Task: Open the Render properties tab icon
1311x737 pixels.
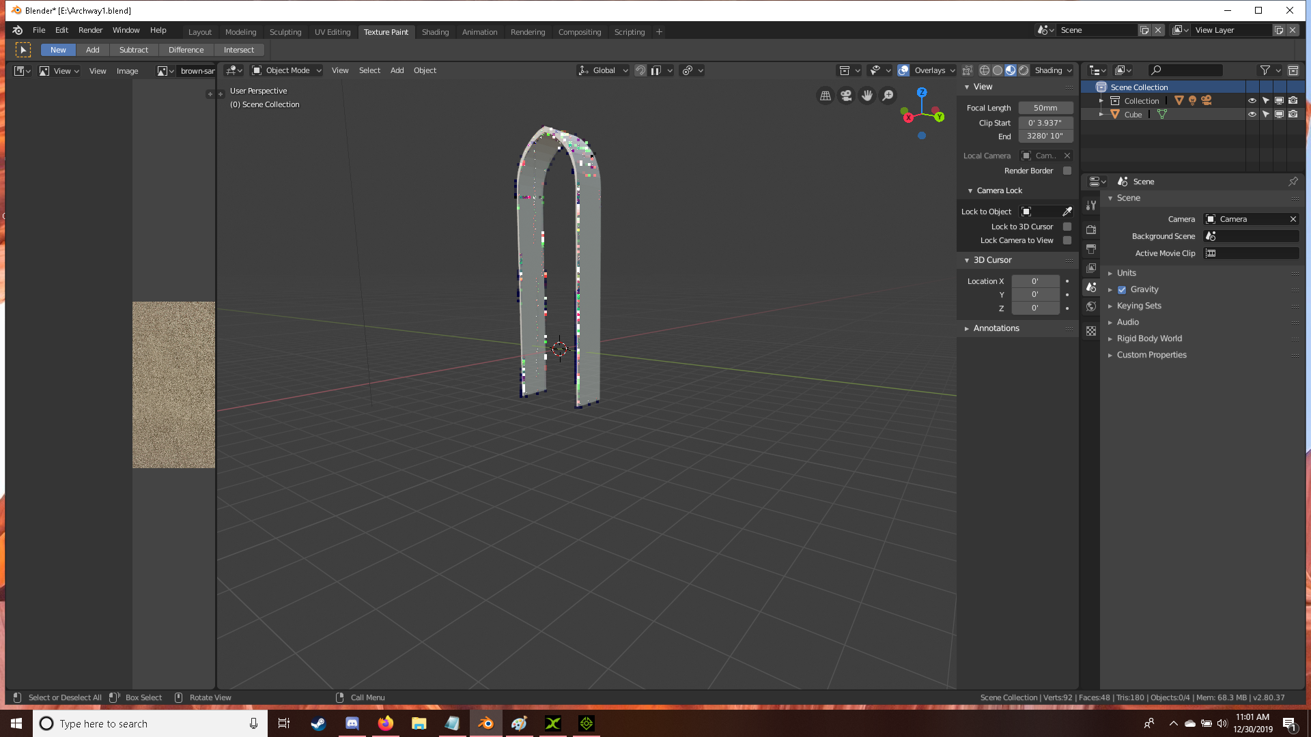Action: (x=1091, y=230)
